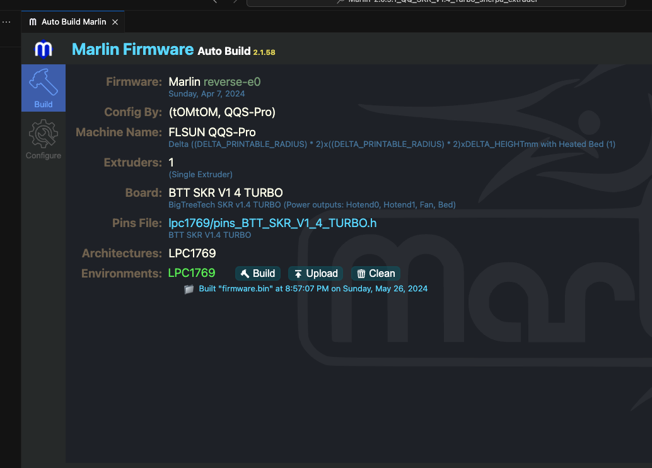Click the green LPC1769 environment name

tap(192, 273)
